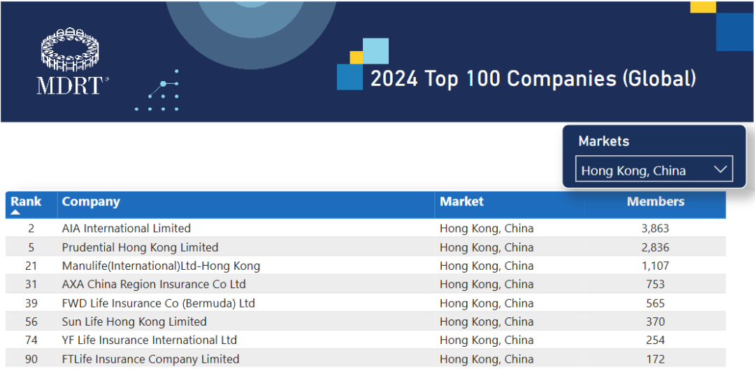755x374 pixels.
Task: Click the rank value 5
Action: click(31, 247)
